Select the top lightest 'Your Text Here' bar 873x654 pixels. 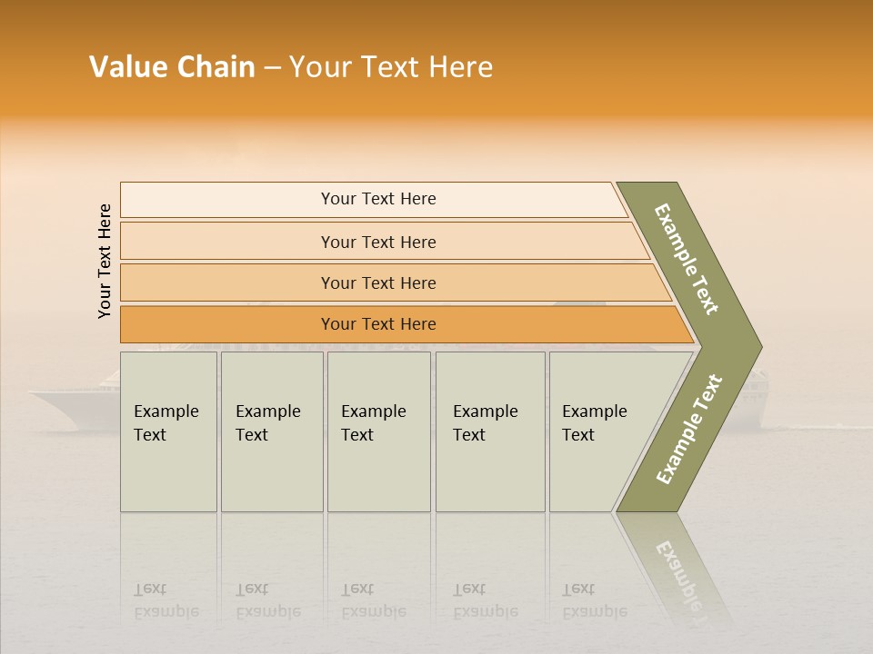[374, 199]
